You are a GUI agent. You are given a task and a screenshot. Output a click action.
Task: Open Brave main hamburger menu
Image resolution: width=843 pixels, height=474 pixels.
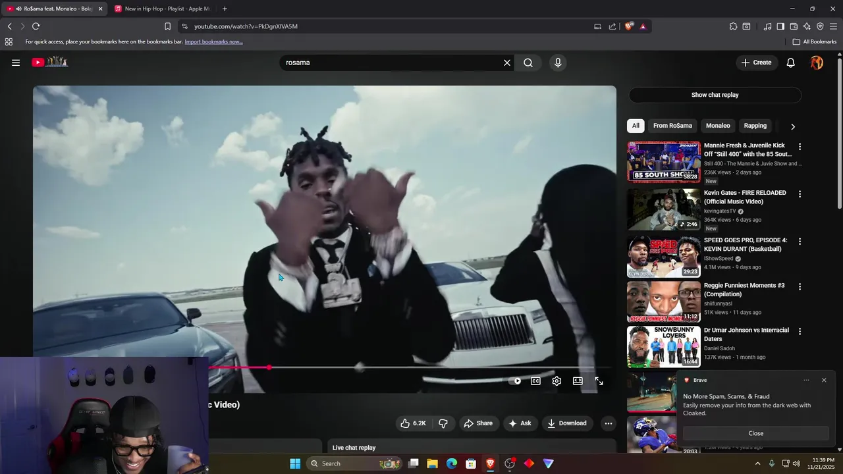(x=833, y=26)
